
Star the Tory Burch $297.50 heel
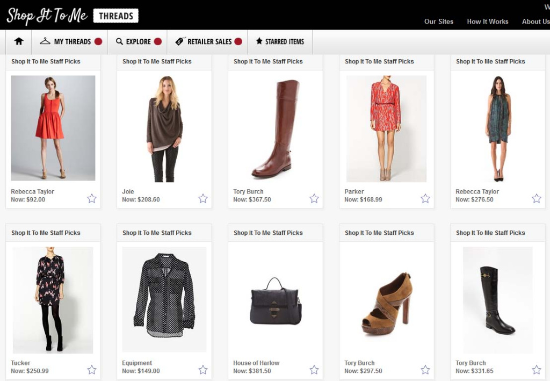425,370
